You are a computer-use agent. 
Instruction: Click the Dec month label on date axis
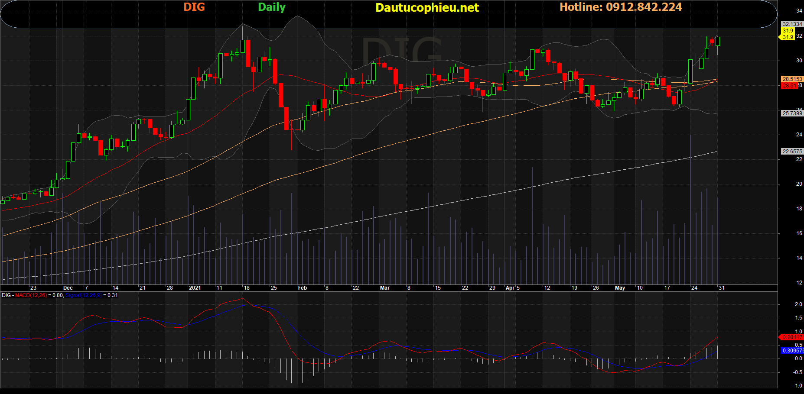[x=68, y=288]
